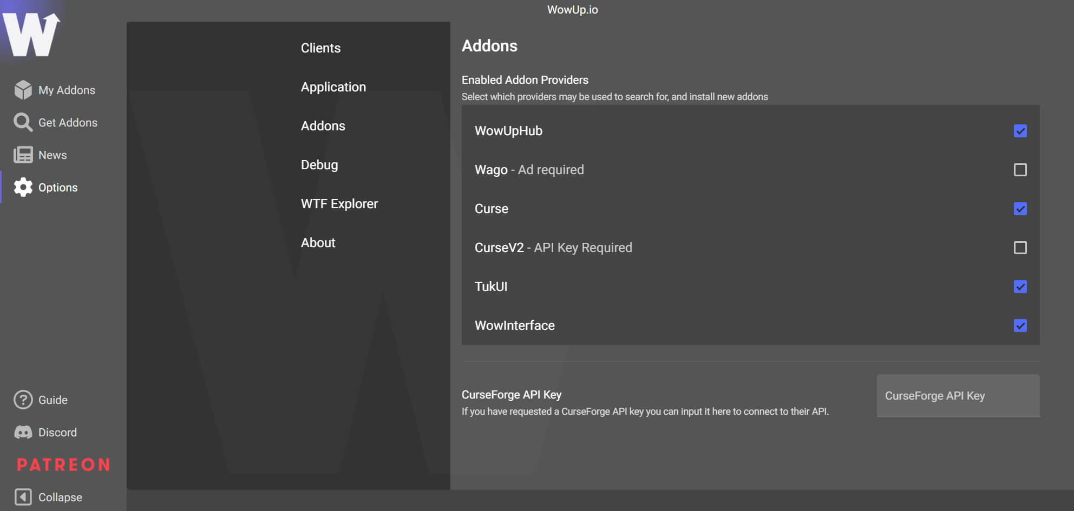The width and height of the screenshot is (1074, 511).
Task: Open the Discord icon
Action: (23, 432)
